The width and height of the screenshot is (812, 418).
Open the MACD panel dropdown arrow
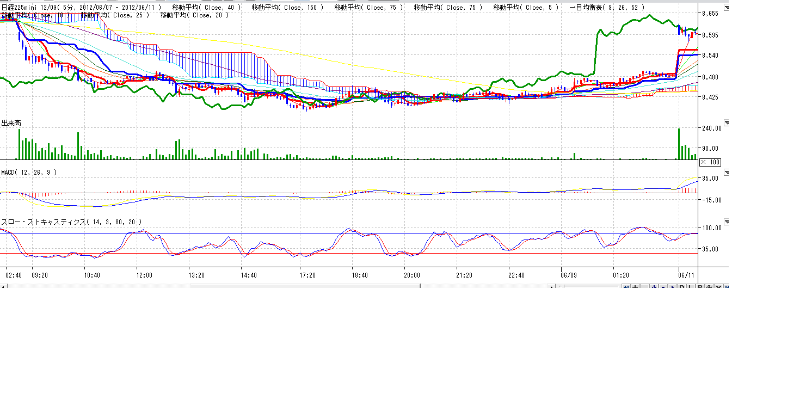click(725, 173)
